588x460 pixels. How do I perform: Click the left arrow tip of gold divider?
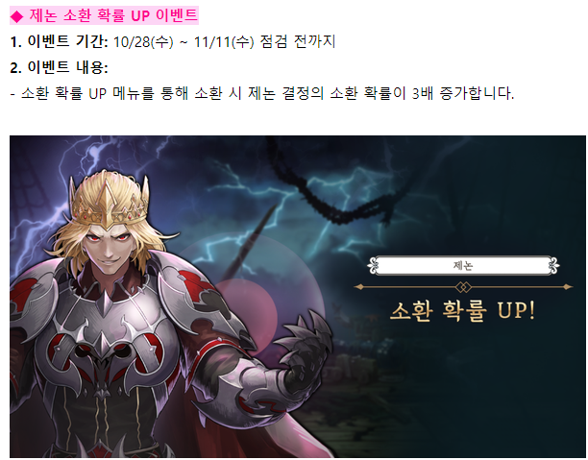pos(359,287)
